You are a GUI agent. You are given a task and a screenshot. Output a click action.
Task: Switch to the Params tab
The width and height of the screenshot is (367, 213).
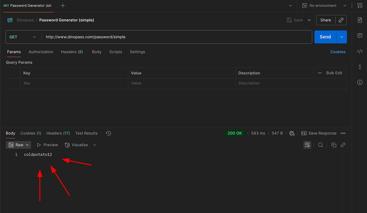[x=14, y=52]
